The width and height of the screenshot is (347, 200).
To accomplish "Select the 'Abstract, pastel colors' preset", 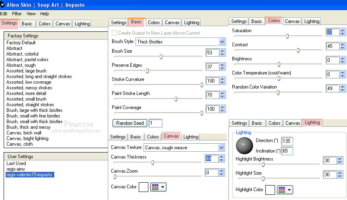I will point(27,60).
